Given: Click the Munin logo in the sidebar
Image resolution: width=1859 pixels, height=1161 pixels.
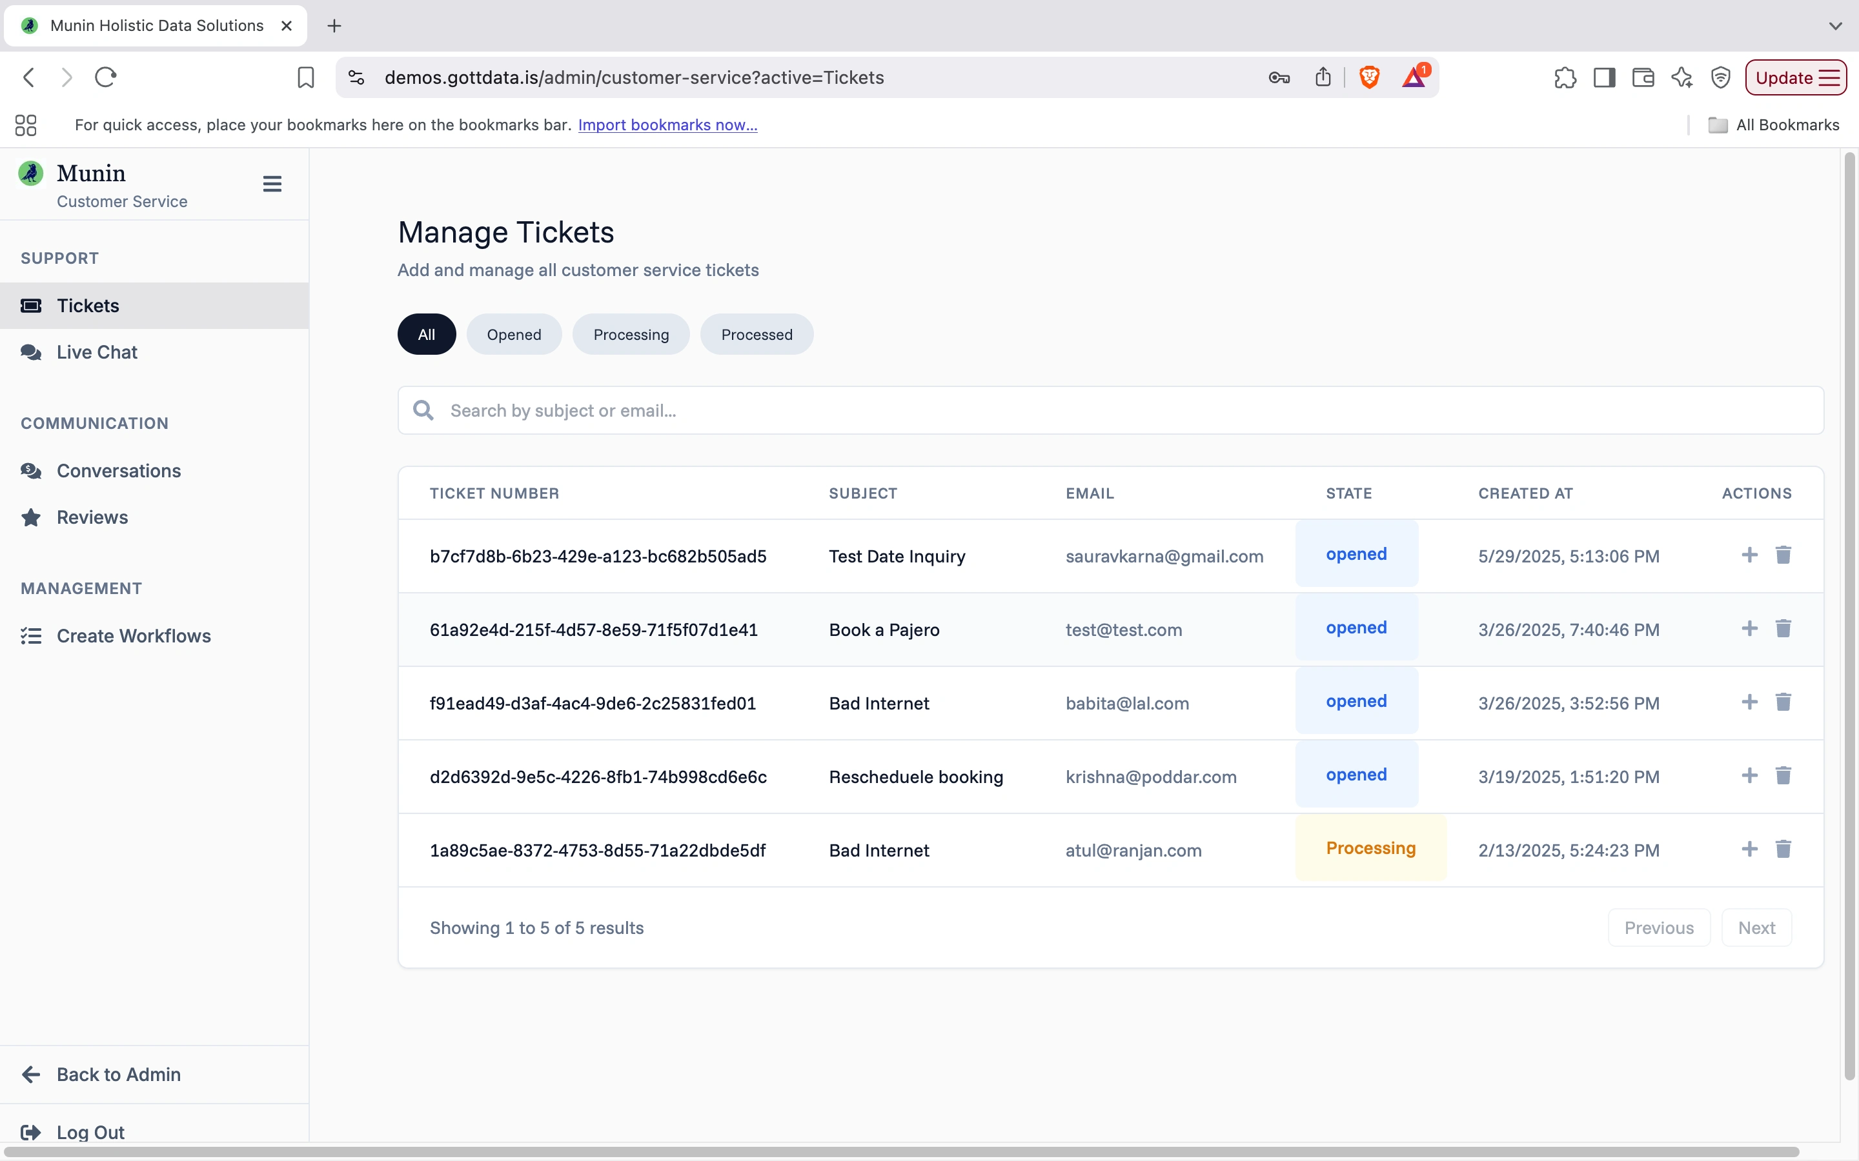Looking at the screenshot, I should [31, 173].
